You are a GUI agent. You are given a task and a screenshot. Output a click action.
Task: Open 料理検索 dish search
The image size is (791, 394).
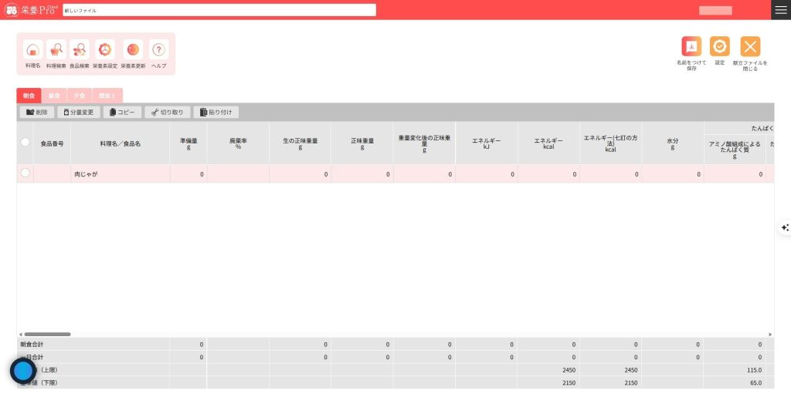[x=56, y=50]
